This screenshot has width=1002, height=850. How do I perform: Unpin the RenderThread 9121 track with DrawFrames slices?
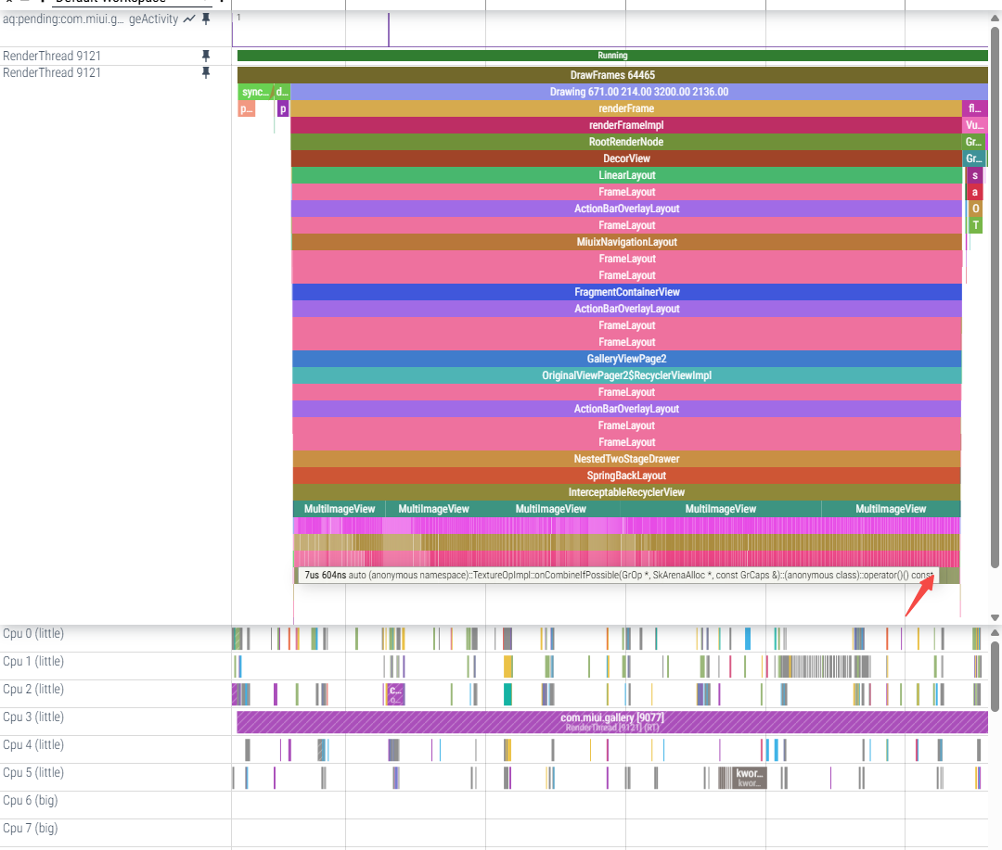coord(206,73)
